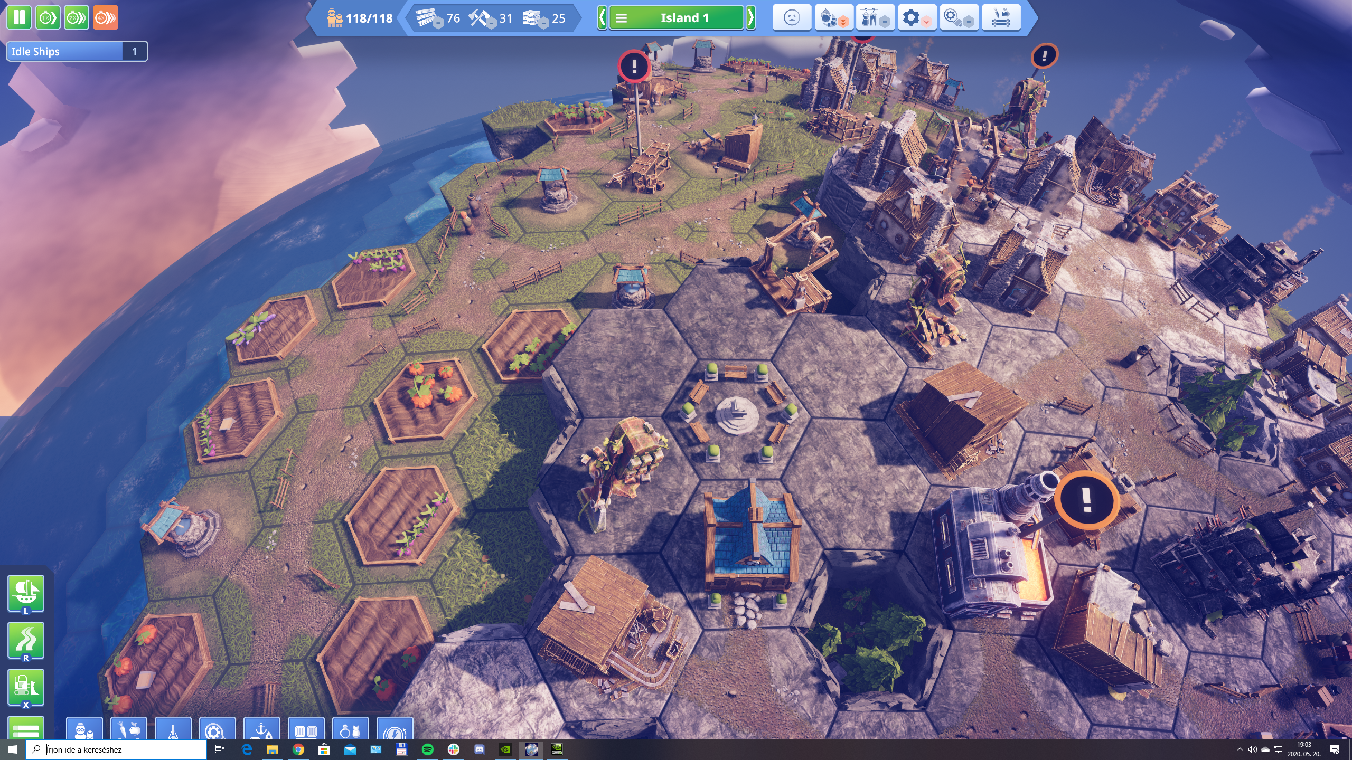Open the anchor shipyard build category
Viewport: 1352px width, 760px height.
[x=261, y=729]
